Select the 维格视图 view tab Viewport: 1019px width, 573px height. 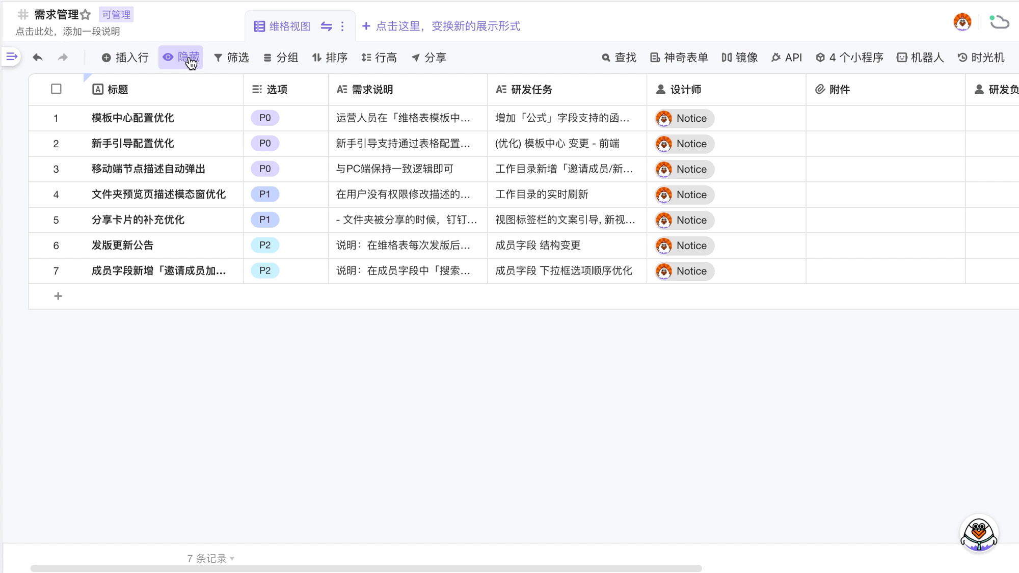tap(283, 26)
